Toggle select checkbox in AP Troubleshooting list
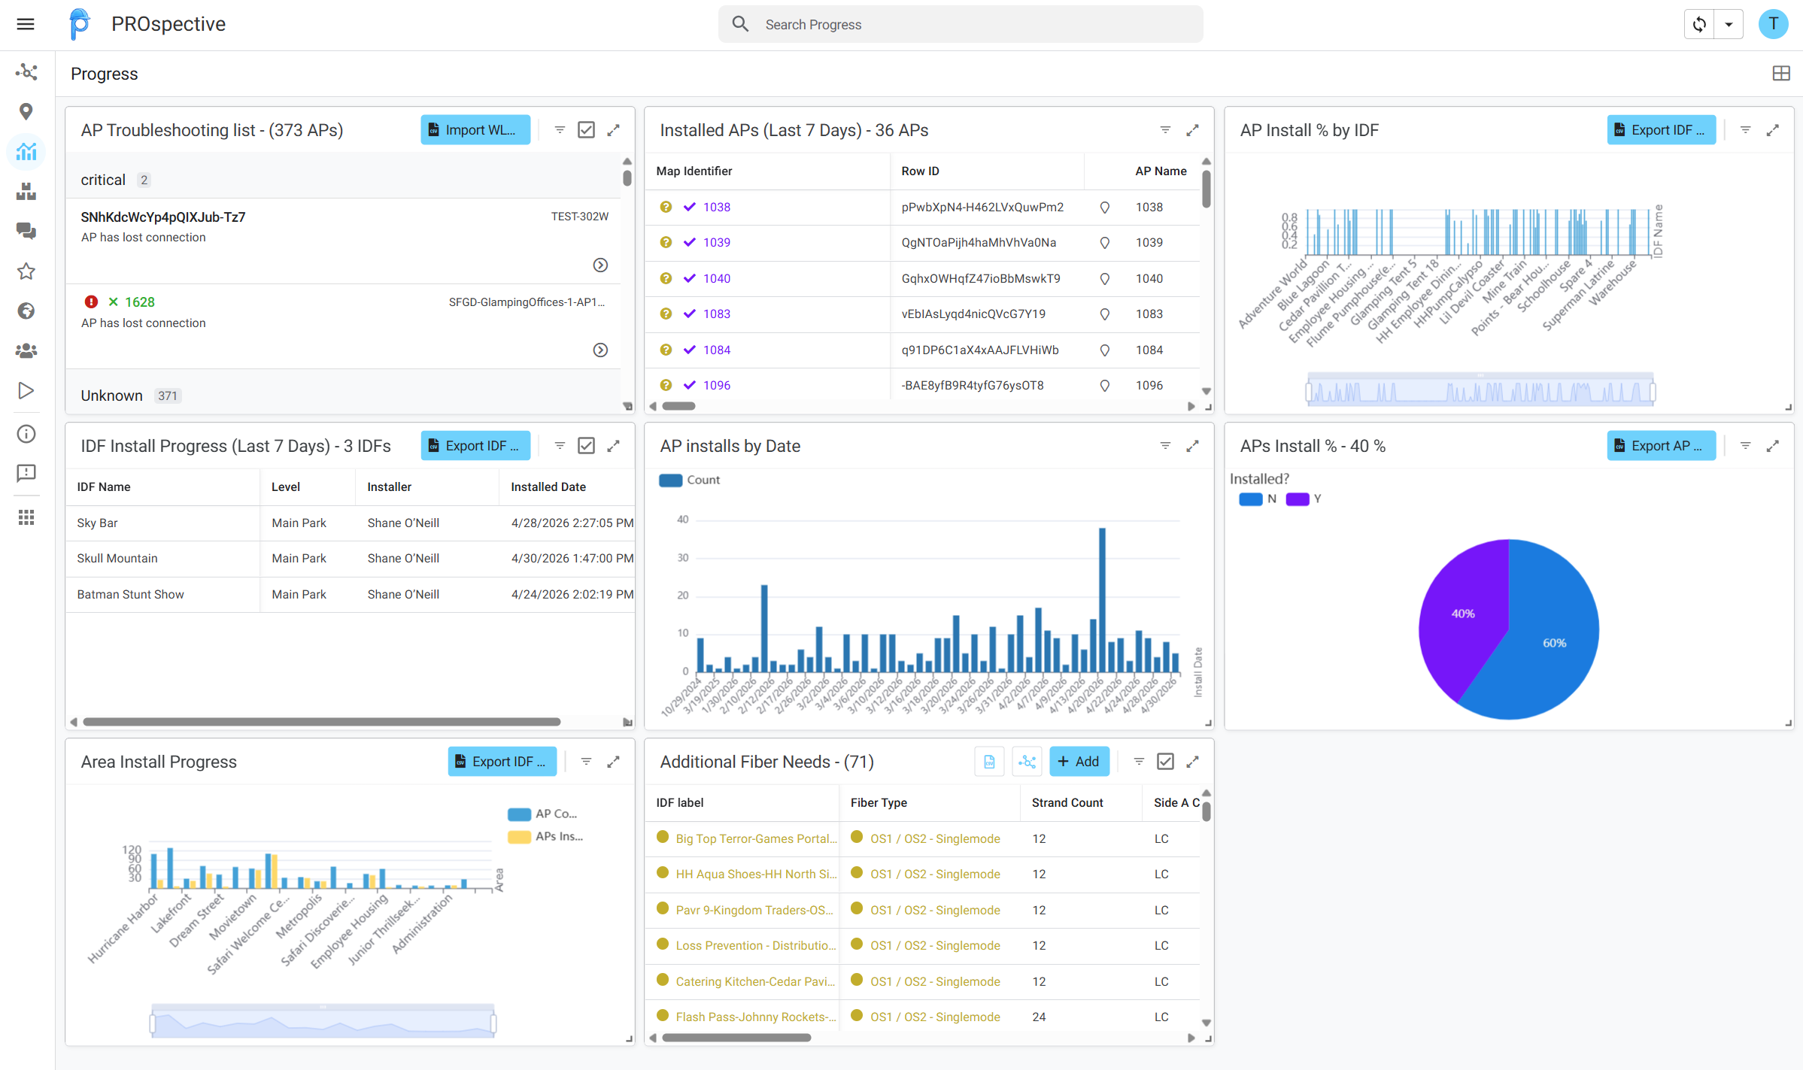The width and height of the screenshot is (1803, 1070). point(586,130)
